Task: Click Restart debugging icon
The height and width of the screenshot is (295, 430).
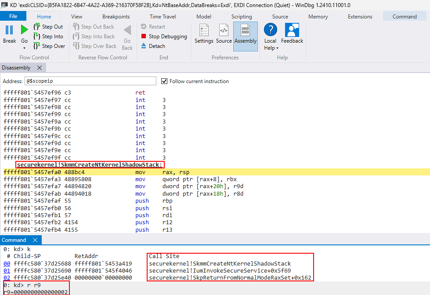Action: [x=144, y=27]
